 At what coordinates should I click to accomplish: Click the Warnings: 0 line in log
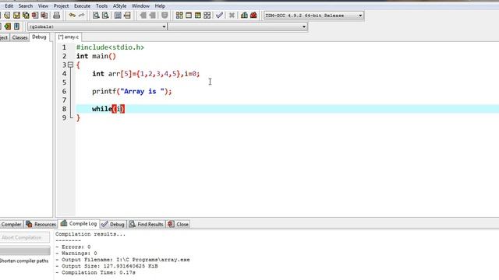[76, 254]
